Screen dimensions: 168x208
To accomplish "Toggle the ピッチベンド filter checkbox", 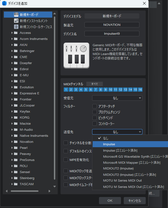I will [95, 118].
